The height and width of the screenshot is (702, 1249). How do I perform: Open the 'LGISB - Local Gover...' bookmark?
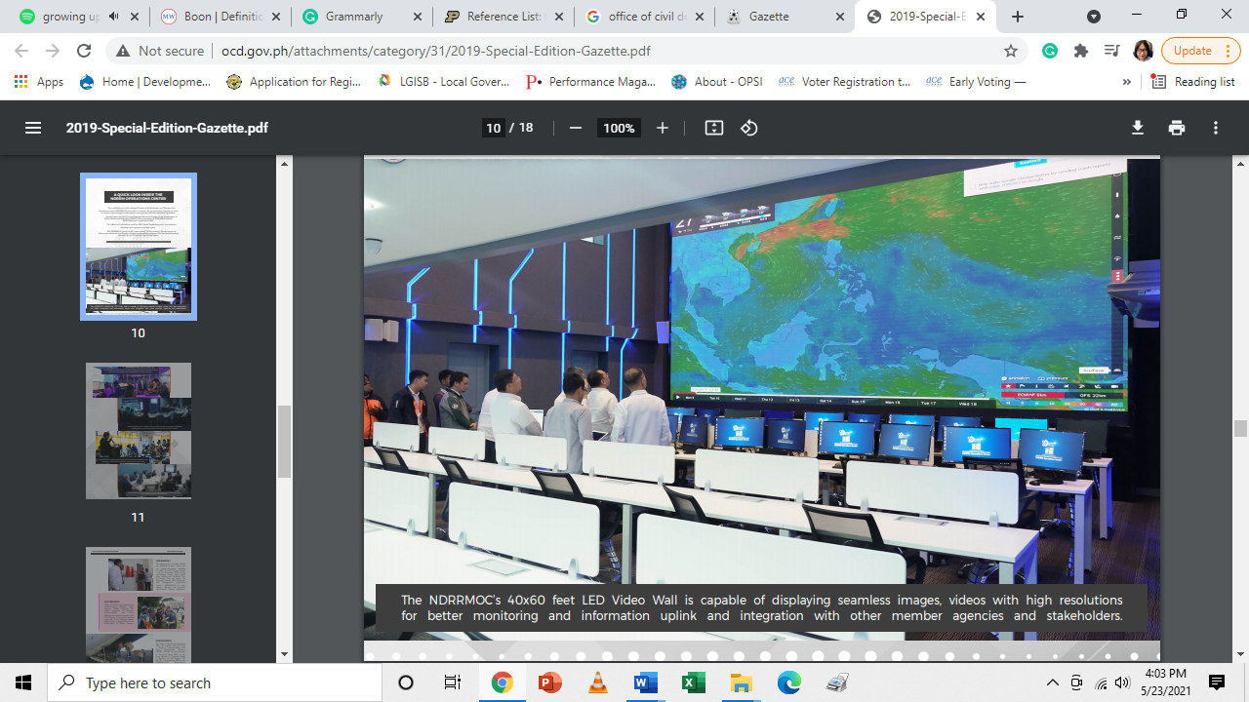click(x=443, y=82)
